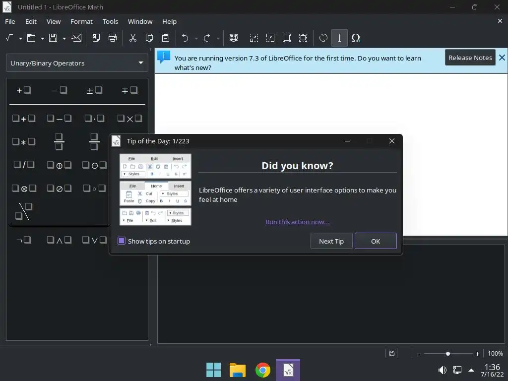Click the 100% zoom level in status bar
The height and width of the screenshot is (381, 508).
496,354
